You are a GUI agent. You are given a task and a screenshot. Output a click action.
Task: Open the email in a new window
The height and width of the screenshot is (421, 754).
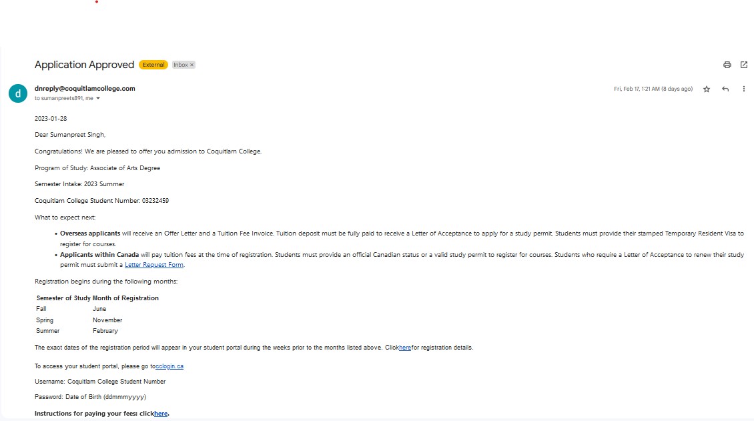point(744,65)
